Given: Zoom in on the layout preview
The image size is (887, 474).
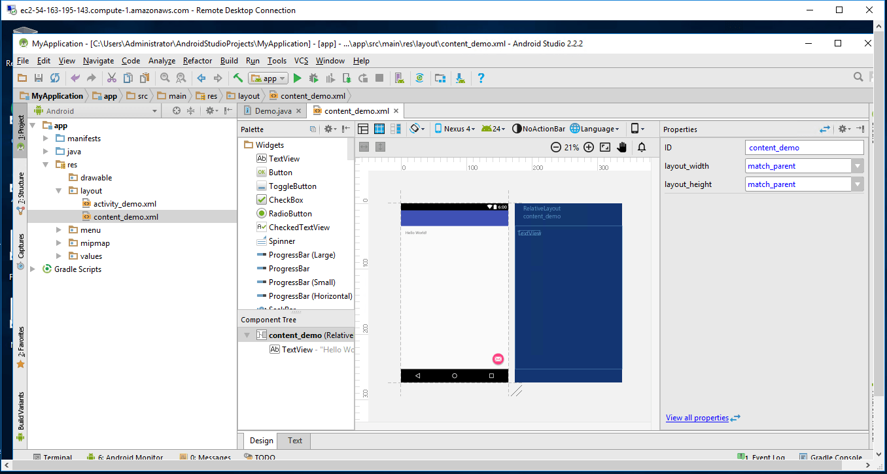Looking at the screenshot, I should (x=587, y=146).
